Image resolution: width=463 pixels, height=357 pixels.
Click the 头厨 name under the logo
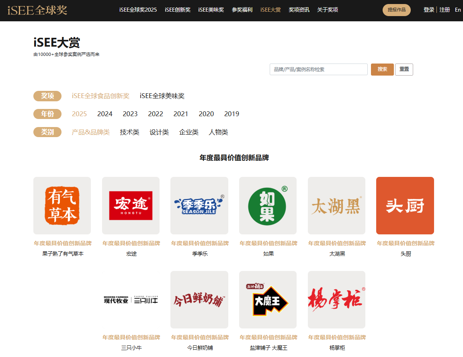click(406, 254)
